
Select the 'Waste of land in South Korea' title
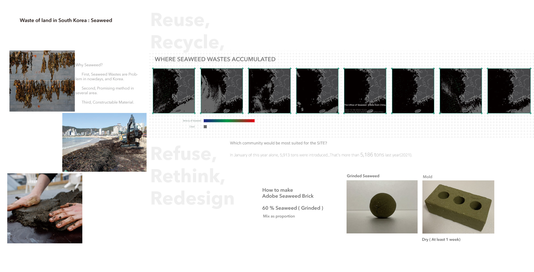tap(66, 20)
